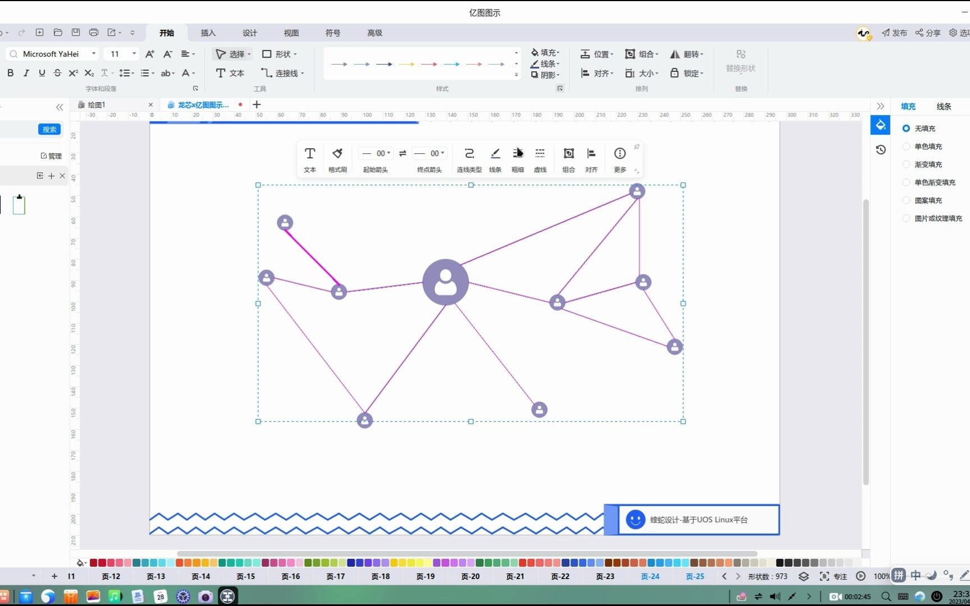Switch to the 设计 ribbon tab
Screen dimensions: 970x606
250,33
